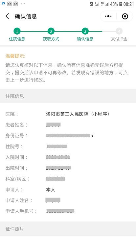Close mini program via circle target icon
This screenshot has height=243, width=136.
pyautogui.click(x=125, y=16)
